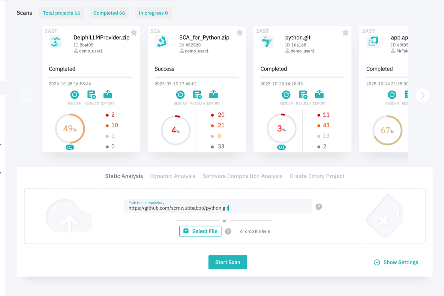The height and width of the screenshot is (296, 444).
Task: Click the SCA_for_Python.zip project logo icon
Action: point(161,41)
